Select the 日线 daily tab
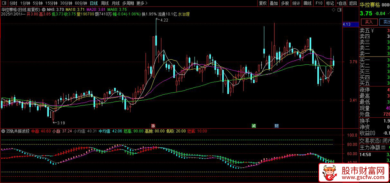 tap(94, 3)
